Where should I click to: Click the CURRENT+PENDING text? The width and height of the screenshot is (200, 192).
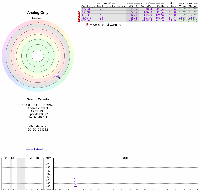[38, 105]
